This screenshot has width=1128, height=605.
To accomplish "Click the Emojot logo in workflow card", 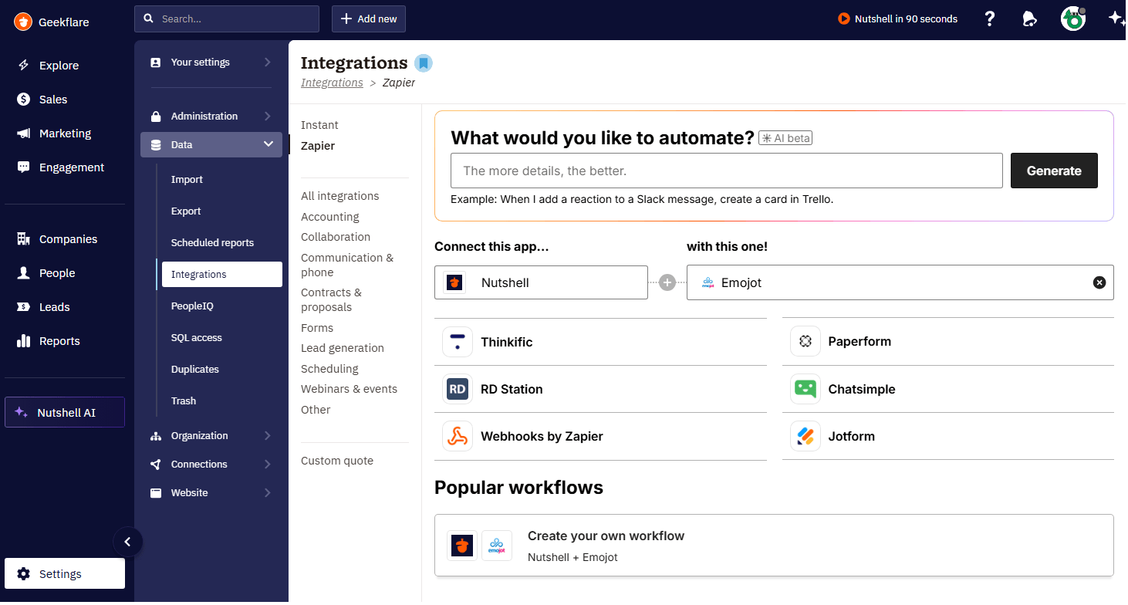I will tap(497, 546).
